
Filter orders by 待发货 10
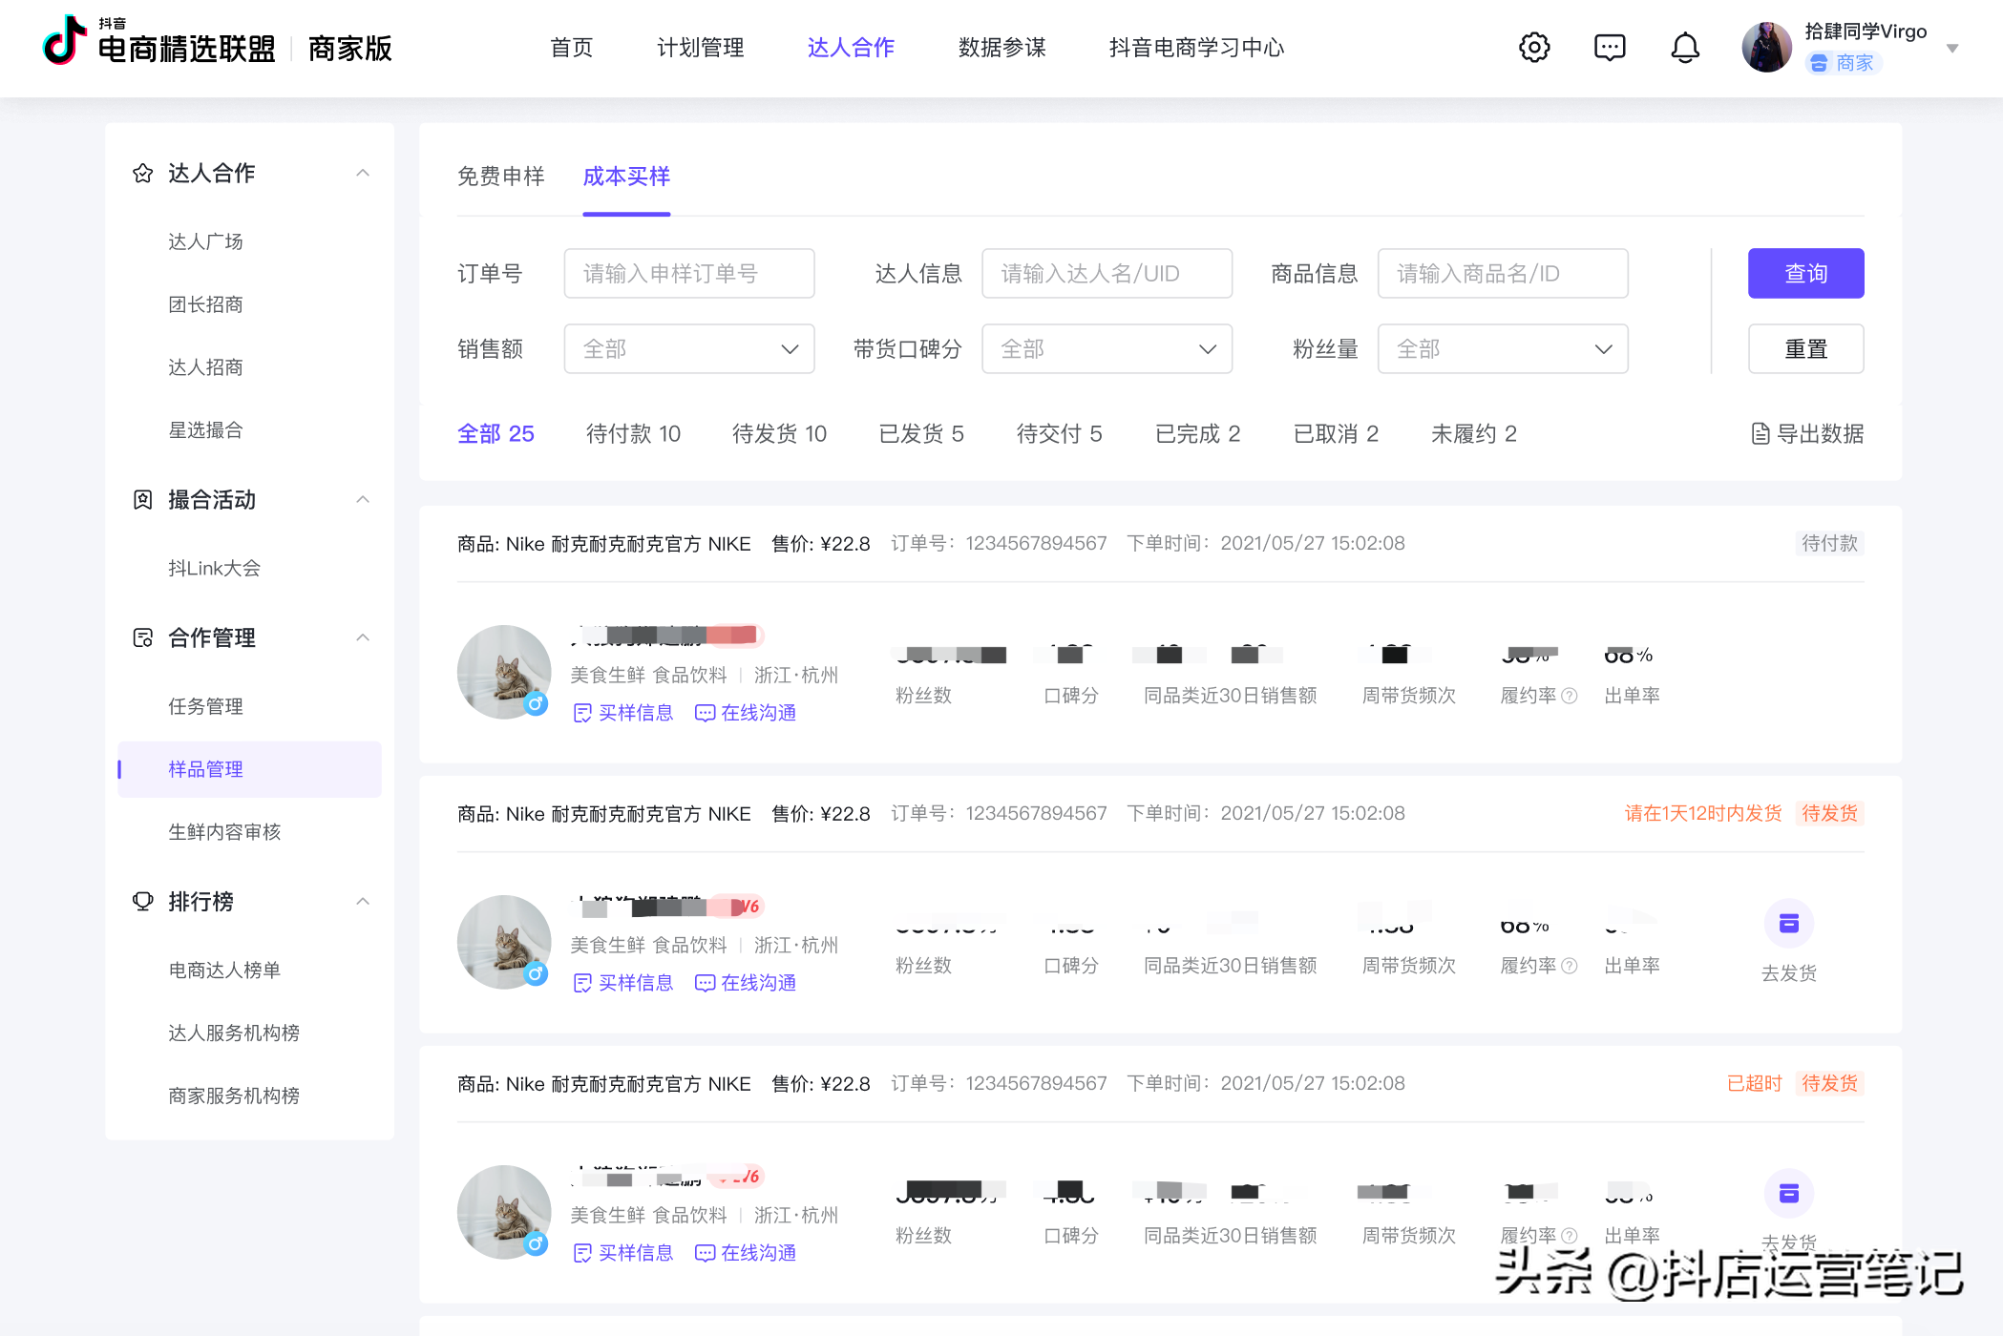coord(779,434)
